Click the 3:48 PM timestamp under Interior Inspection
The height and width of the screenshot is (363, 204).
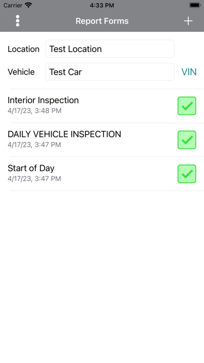[x=48, y=111]
